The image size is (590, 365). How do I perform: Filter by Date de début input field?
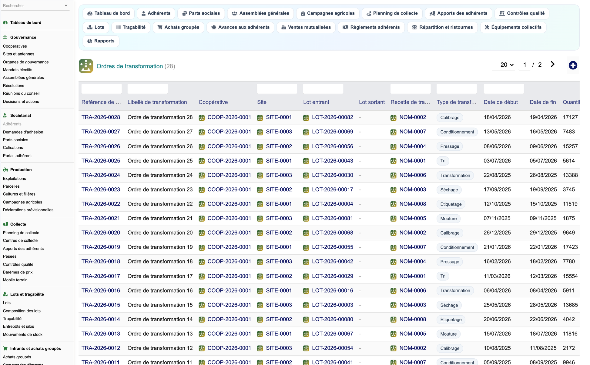504,89
